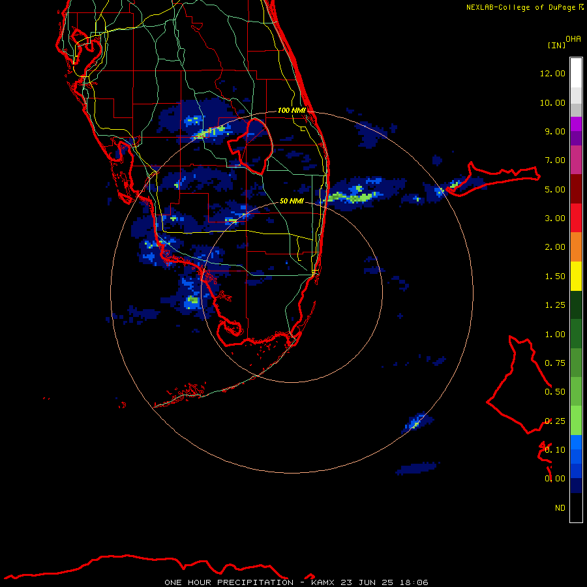Click the Lake Okeechobee outline on map

click(x=250, y=146)
